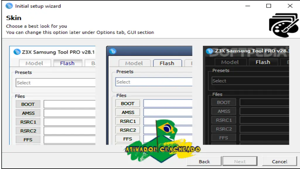Click AMSS file path field in dark preview
Viewport: 300px width, 169px height.
point(265,111)
